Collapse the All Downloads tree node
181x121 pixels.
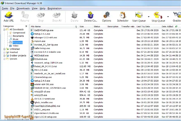(4, 29)
